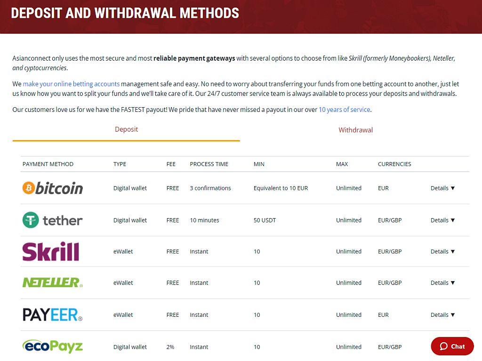Click the Currencies column header

tap(394, 164)
